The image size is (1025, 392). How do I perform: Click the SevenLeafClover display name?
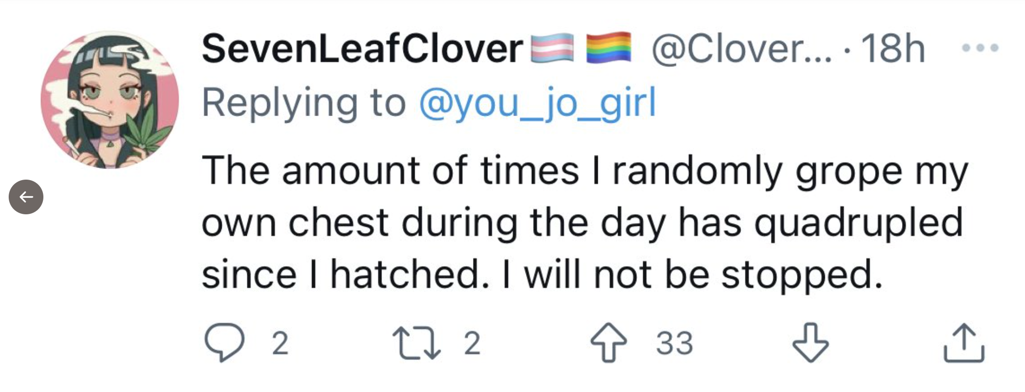coord(362,48)
